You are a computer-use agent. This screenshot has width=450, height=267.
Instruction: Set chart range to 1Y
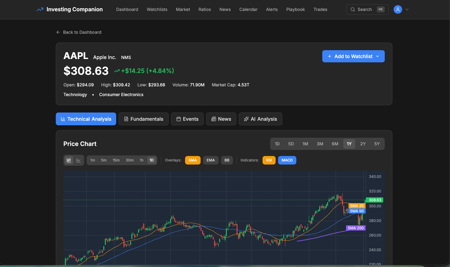coord(349,144)
